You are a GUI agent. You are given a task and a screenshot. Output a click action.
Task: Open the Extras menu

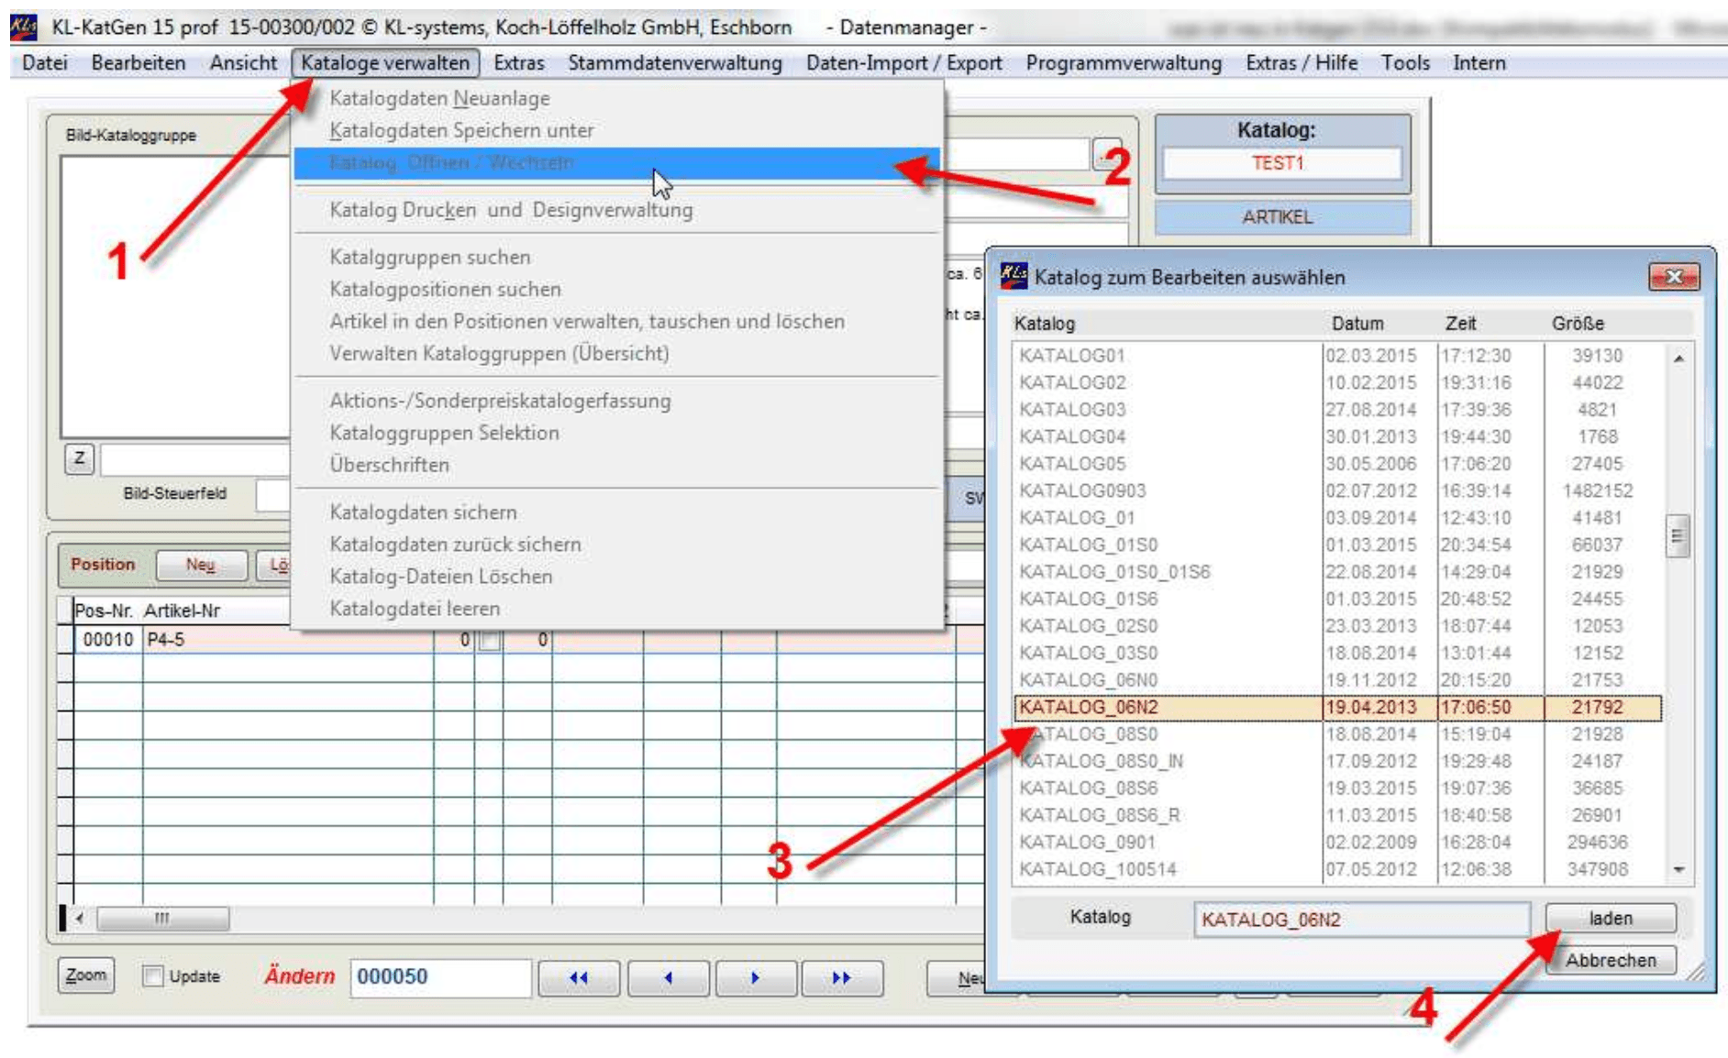click(x=519, y=63)
